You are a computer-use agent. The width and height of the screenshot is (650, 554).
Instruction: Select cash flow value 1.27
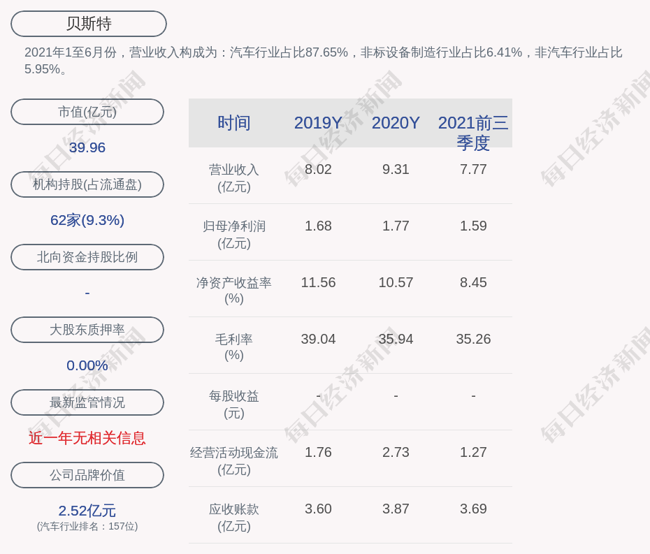[473, 452]
